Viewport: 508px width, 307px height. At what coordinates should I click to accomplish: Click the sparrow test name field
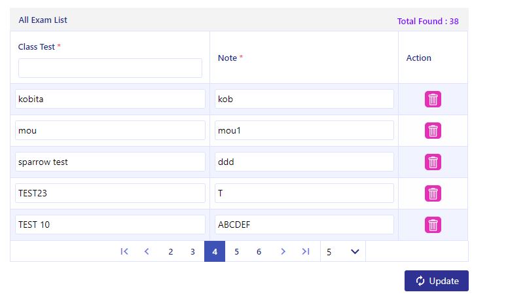pyautogui.click(x=110, y=162)
